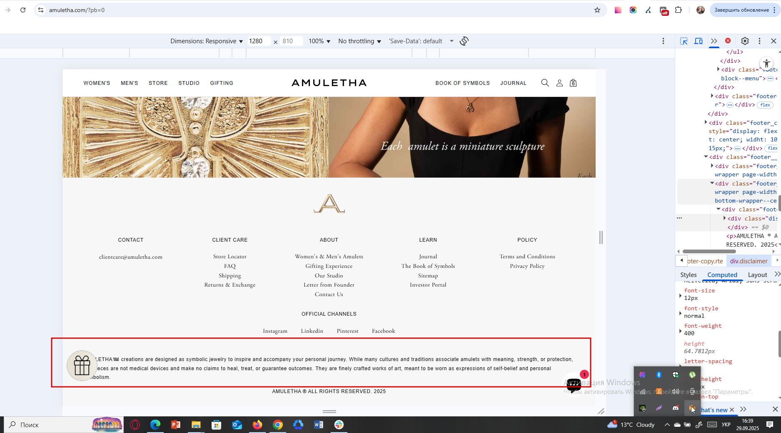Open the rainbow camera lens extension
Viewport: 781px width, 433px height.
tap(633, 10)
